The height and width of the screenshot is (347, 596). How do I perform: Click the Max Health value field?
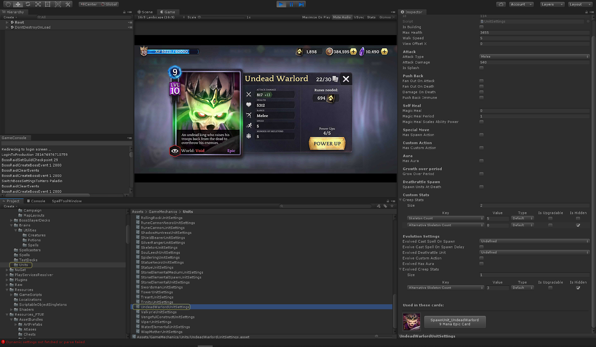[x=535, y=33]
